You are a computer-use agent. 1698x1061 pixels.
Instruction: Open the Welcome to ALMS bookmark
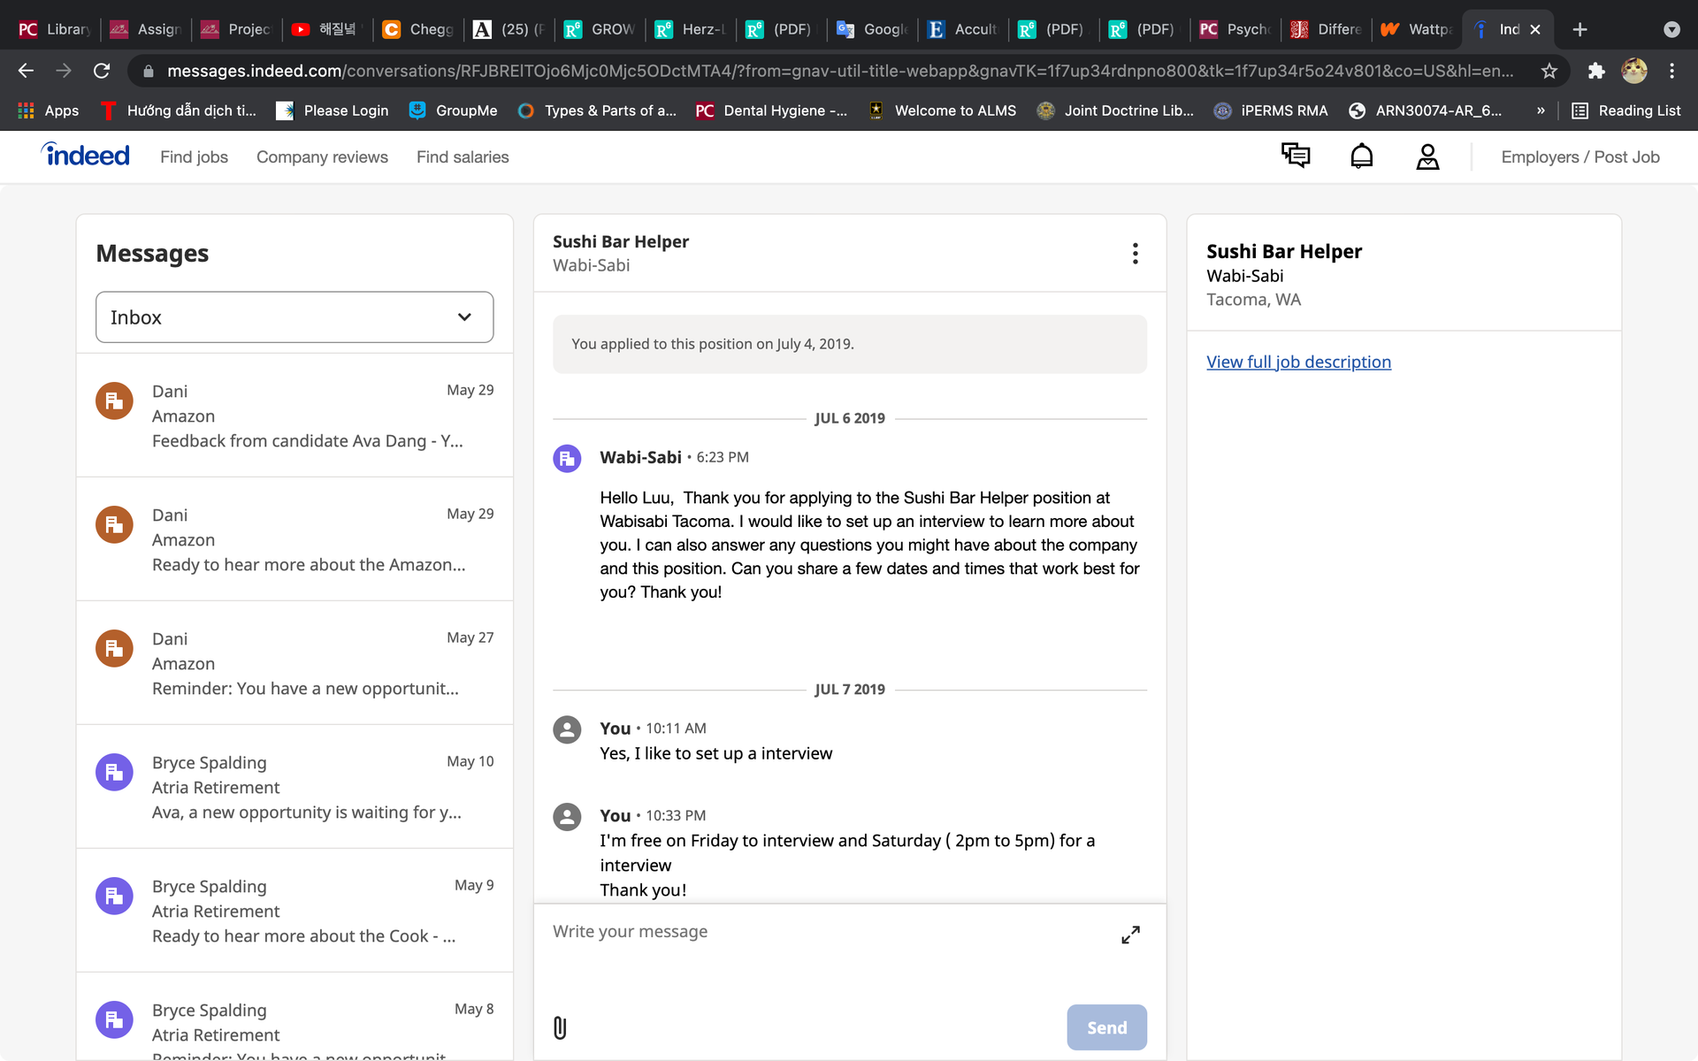[x=942, y=111]
